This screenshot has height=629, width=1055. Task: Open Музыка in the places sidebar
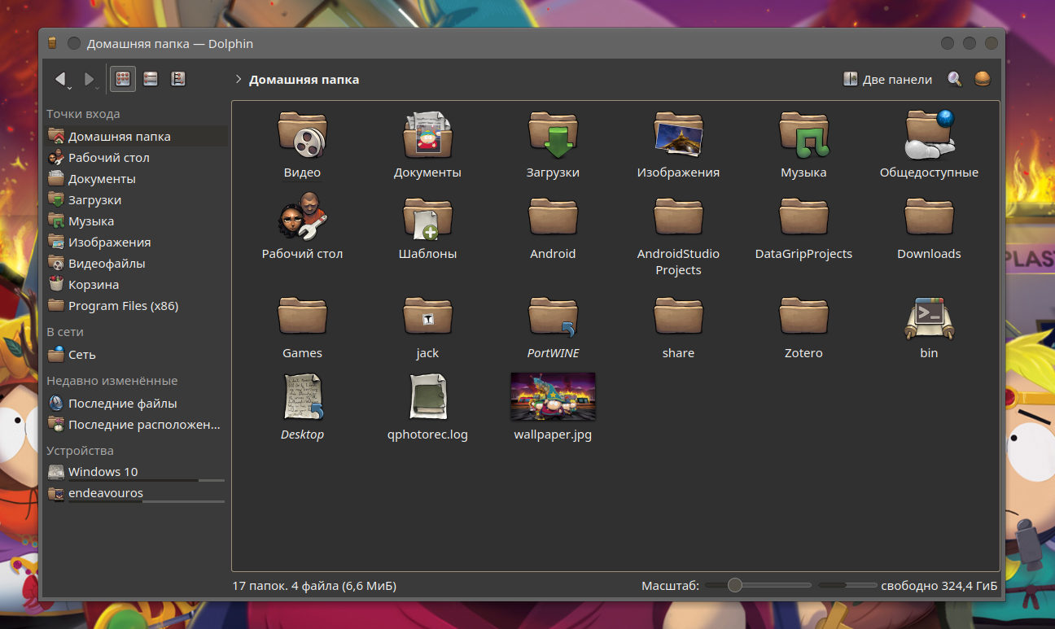click(137, 221)
